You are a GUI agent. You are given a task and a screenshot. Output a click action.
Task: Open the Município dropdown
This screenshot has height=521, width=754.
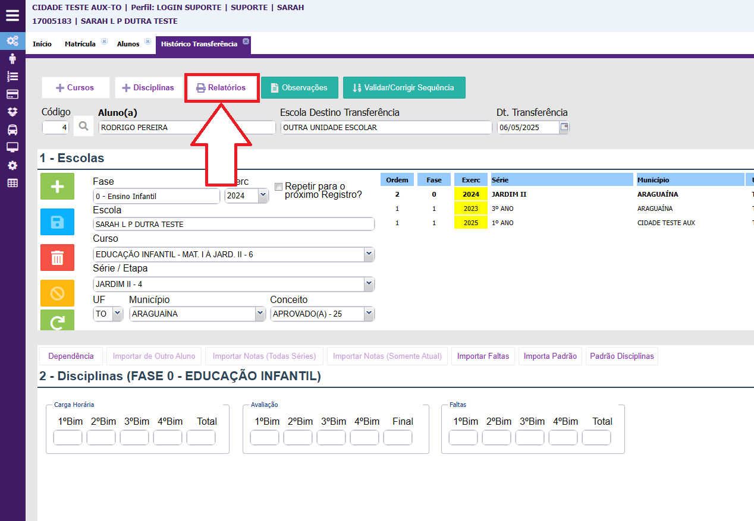pos(259,314)
